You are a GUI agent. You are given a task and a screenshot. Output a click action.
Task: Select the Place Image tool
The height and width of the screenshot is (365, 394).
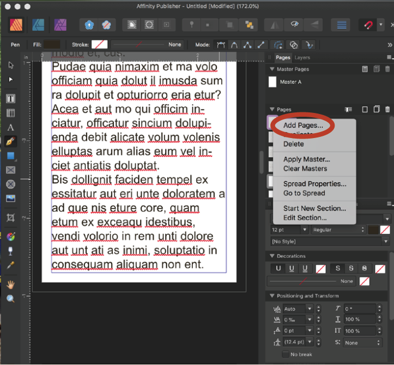point(10,198)
